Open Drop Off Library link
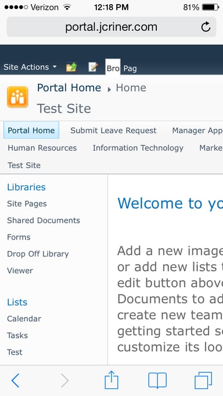Image resolution: width=223 pixels, height=396 pixels. coord(38,254)
